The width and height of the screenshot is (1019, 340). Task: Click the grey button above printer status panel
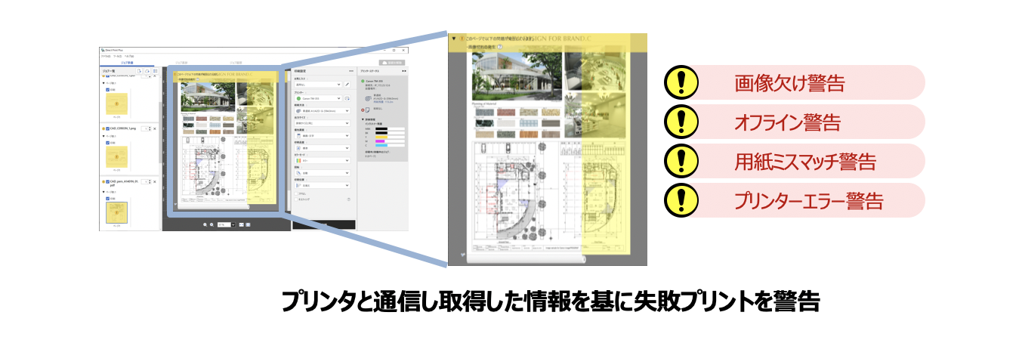(391, 63)
